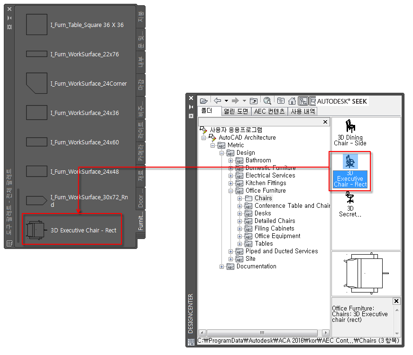The width and height of the screenshot is (413, 355).
Task: Click the Forward arrow in DesignCenter
Action: pyautogui.click(x=235, y=101)
